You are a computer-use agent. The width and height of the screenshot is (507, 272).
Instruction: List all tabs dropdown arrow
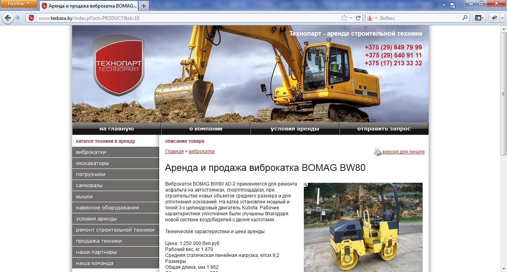[x=444, y=5]
